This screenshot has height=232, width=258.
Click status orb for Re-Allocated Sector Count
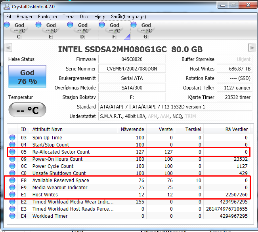point(12,152)
